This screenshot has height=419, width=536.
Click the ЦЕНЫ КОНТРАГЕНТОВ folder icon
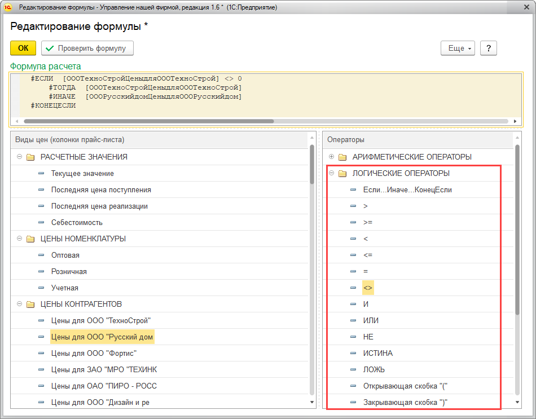[x=30, y=304]
